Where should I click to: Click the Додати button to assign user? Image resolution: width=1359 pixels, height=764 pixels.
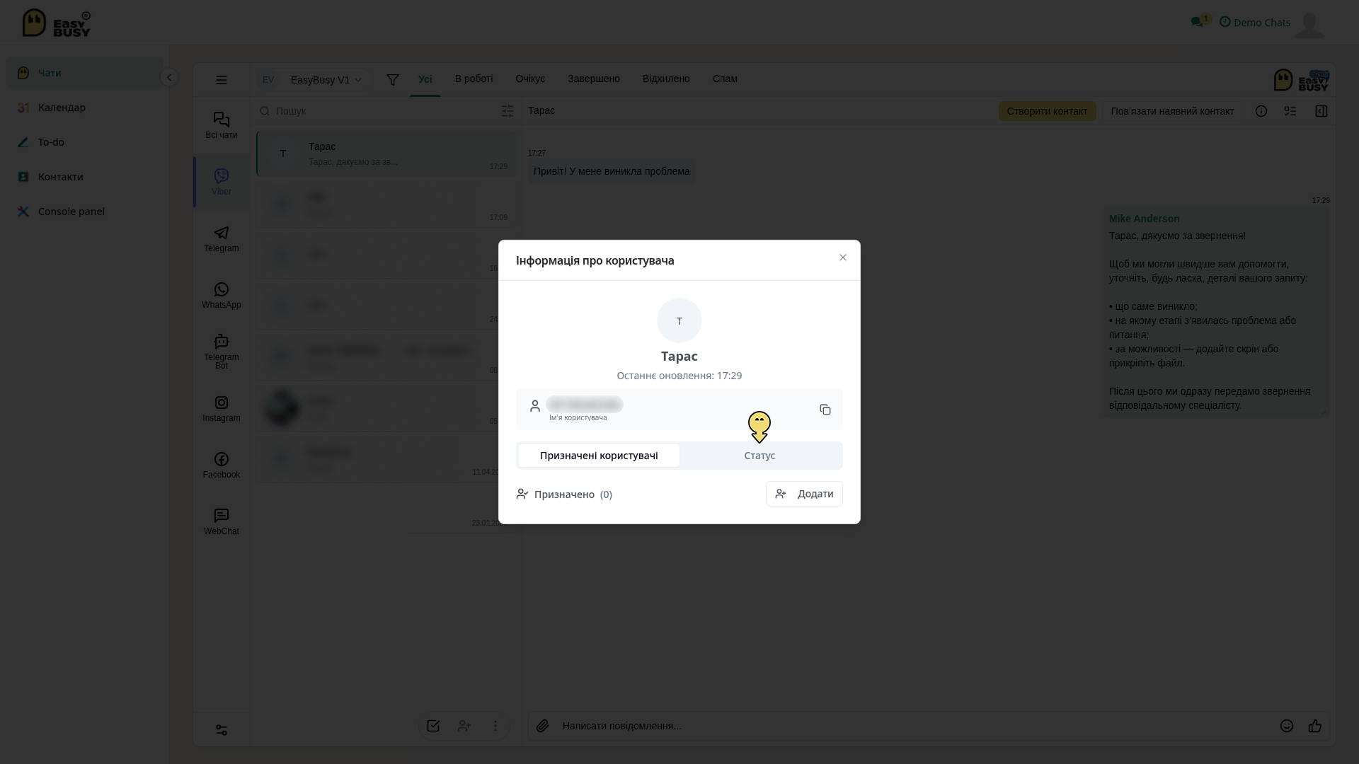[804, 494]
